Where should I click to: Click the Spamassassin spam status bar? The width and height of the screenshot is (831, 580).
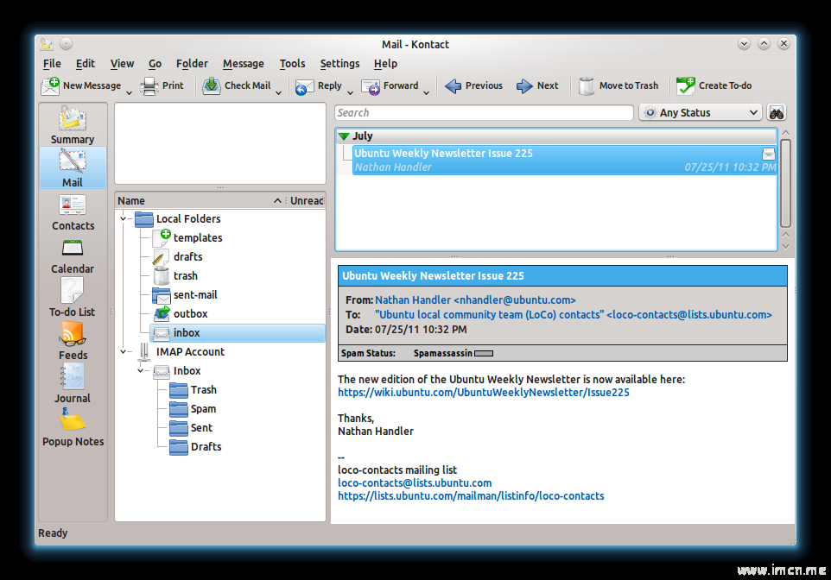coord(484,353)
